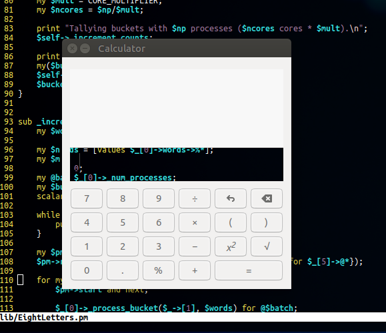Click the open parenthesis button
This screenshot has width=386, height=333.
231,222
